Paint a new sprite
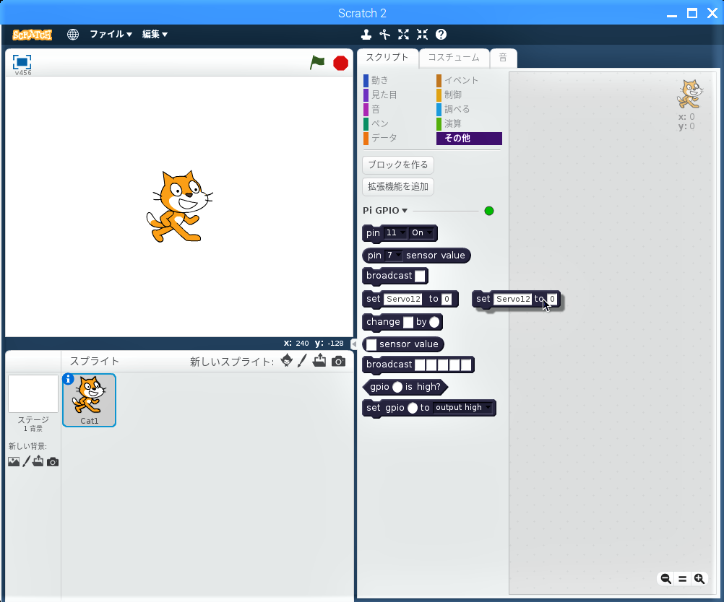 pyautogui.click(x=302, y=361)
